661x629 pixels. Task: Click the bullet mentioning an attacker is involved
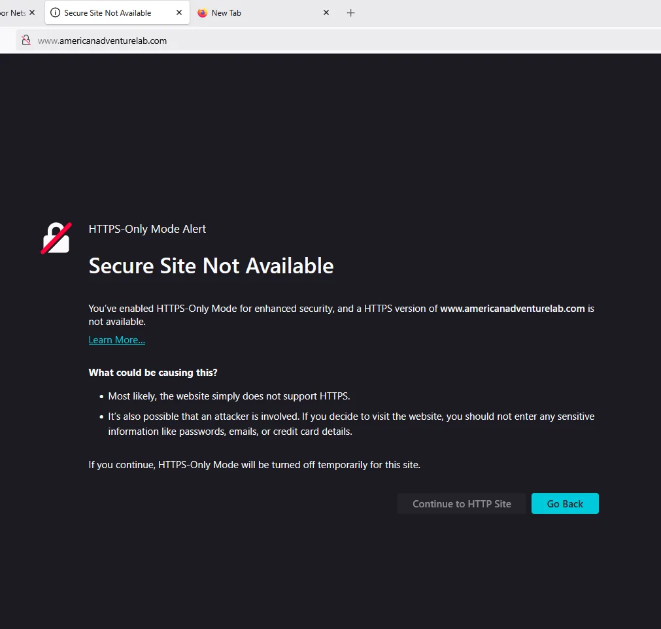pos(351,424)
